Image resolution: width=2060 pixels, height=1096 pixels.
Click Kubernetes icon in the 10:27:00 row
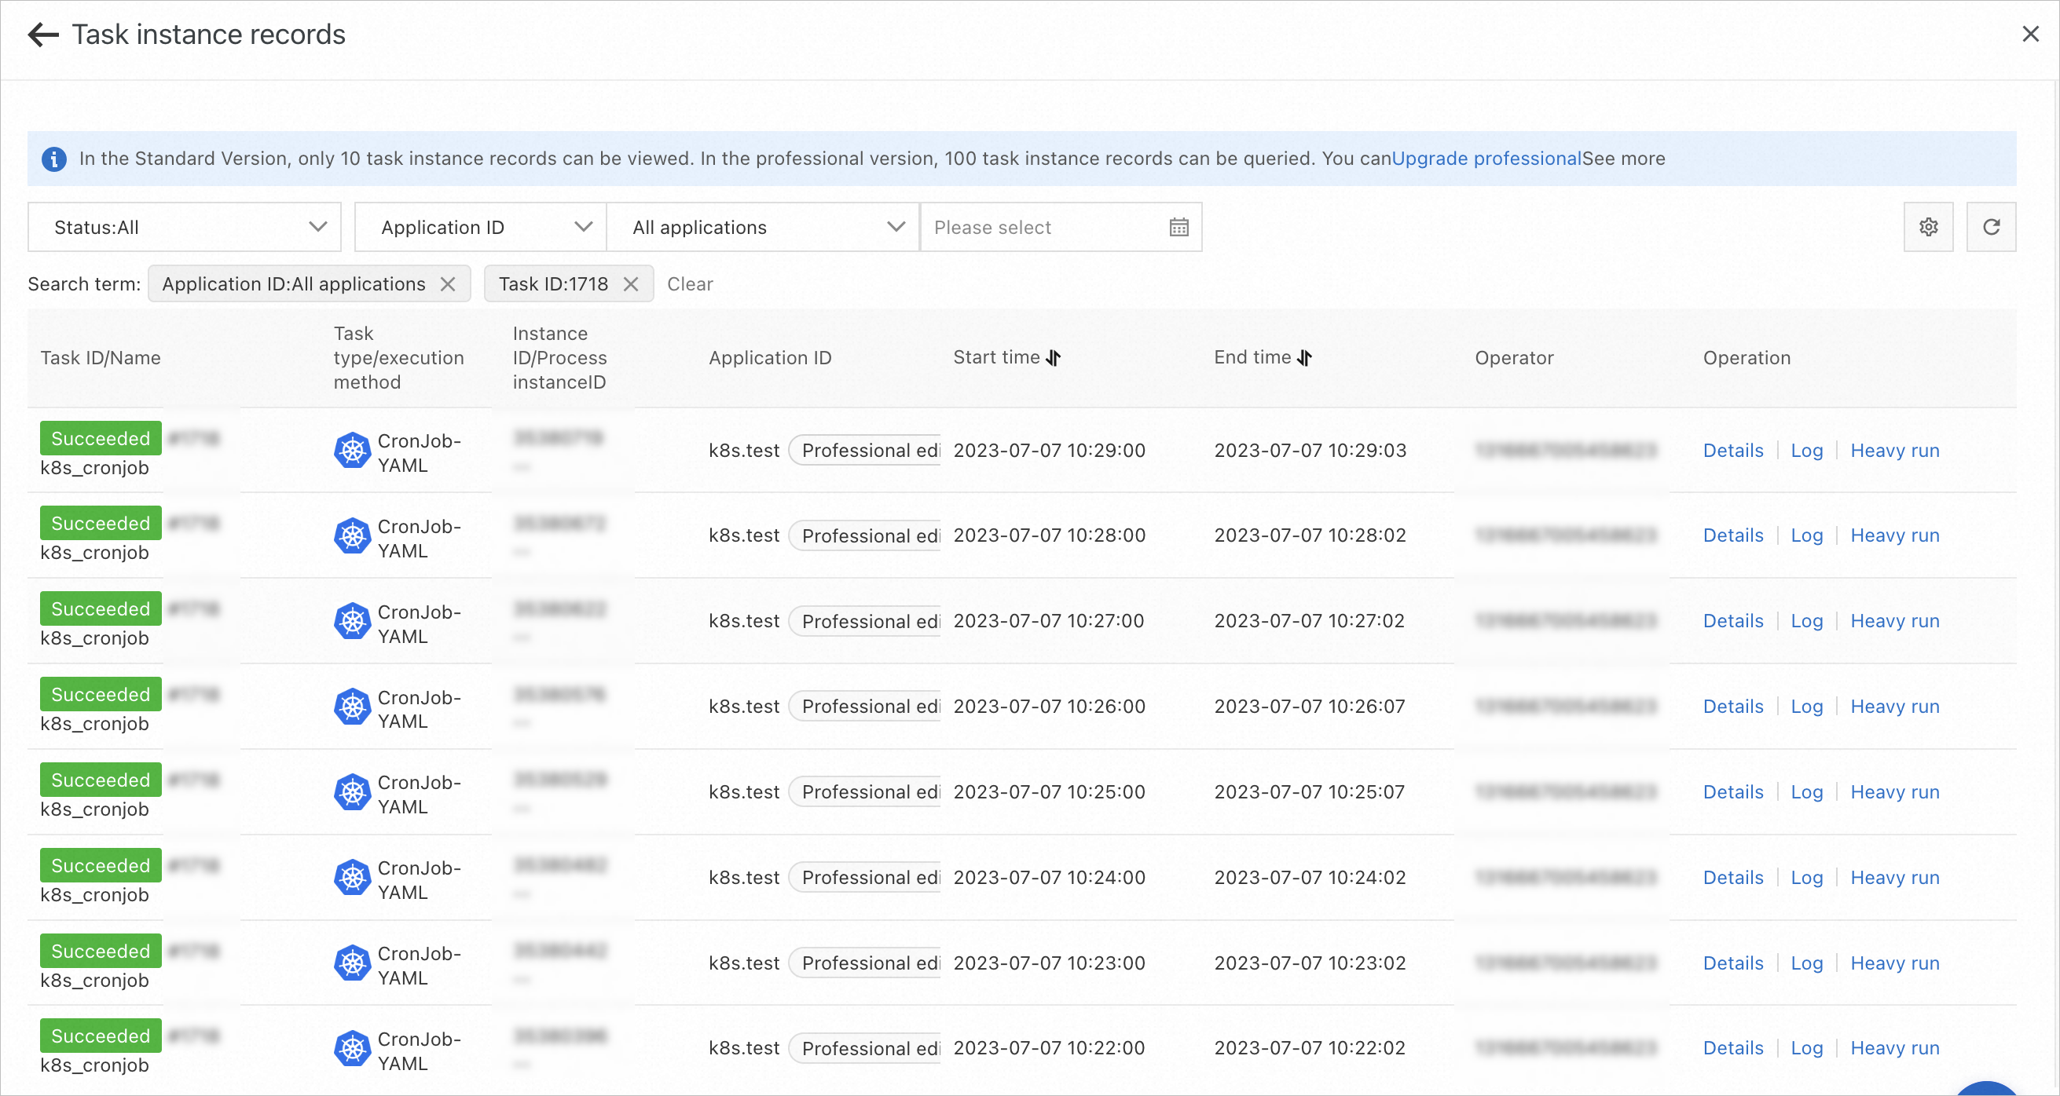[x=352, y=622]
